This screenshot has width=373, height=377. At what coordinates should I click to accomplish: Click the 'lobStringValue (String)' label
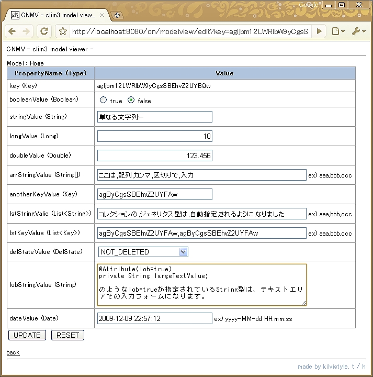43,285
